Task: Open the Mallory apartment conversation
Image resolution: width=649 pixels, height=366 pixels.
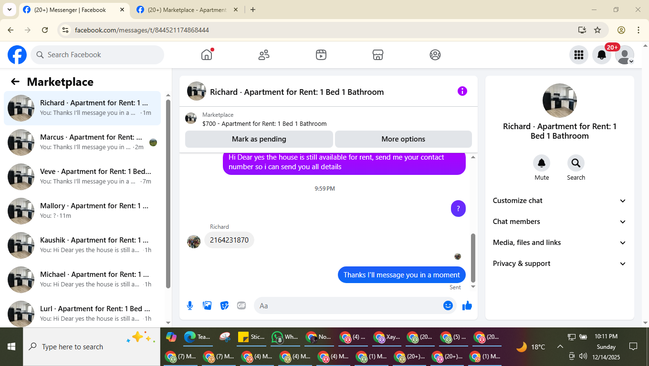Action: [82, 211]
